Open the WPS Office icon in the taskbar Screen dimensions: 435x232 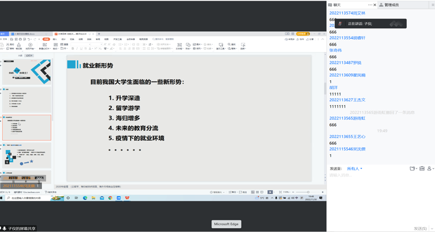tap(126, 198)
